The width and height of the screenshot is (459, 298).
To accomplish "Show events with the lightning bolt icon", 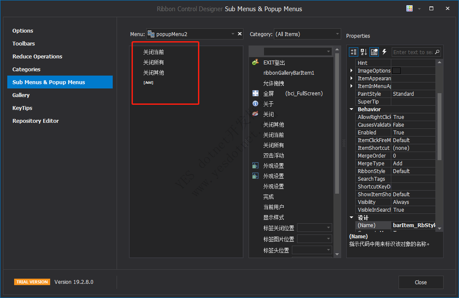I will [384, 52].
